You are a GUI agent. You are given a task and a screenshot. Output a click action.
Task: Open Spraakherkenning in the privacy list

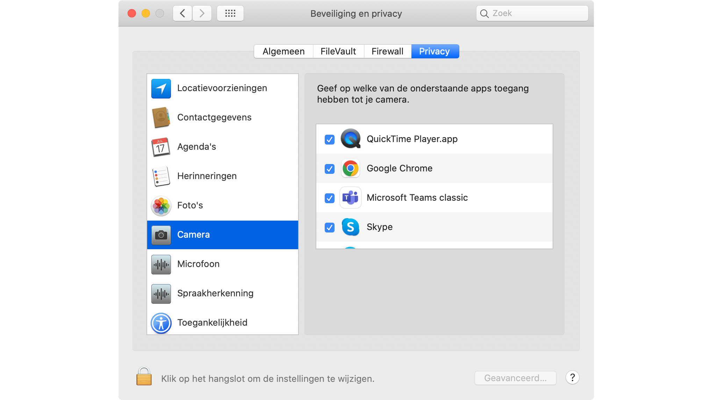(215, 294)
